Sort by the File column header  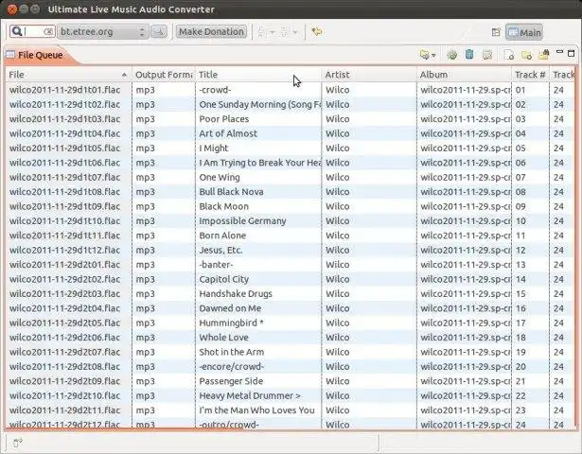coord(68,75)
